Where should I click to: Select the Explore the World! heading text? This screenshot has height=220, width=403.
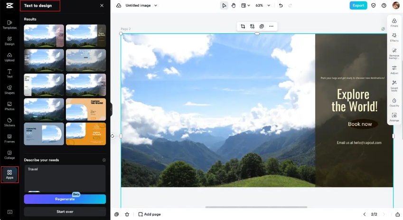point(354,101)
